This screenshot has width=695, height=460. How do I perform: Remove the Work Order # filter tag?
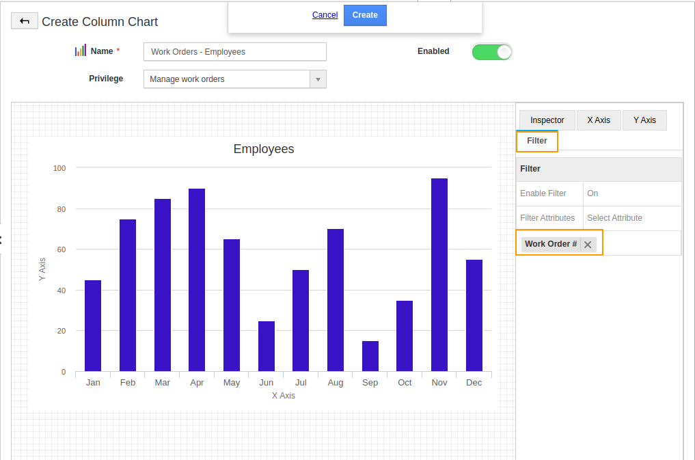(588, 244)
